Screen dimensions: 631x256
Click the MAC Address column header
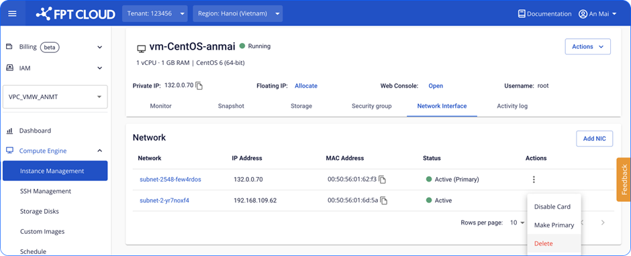[345, 158]
